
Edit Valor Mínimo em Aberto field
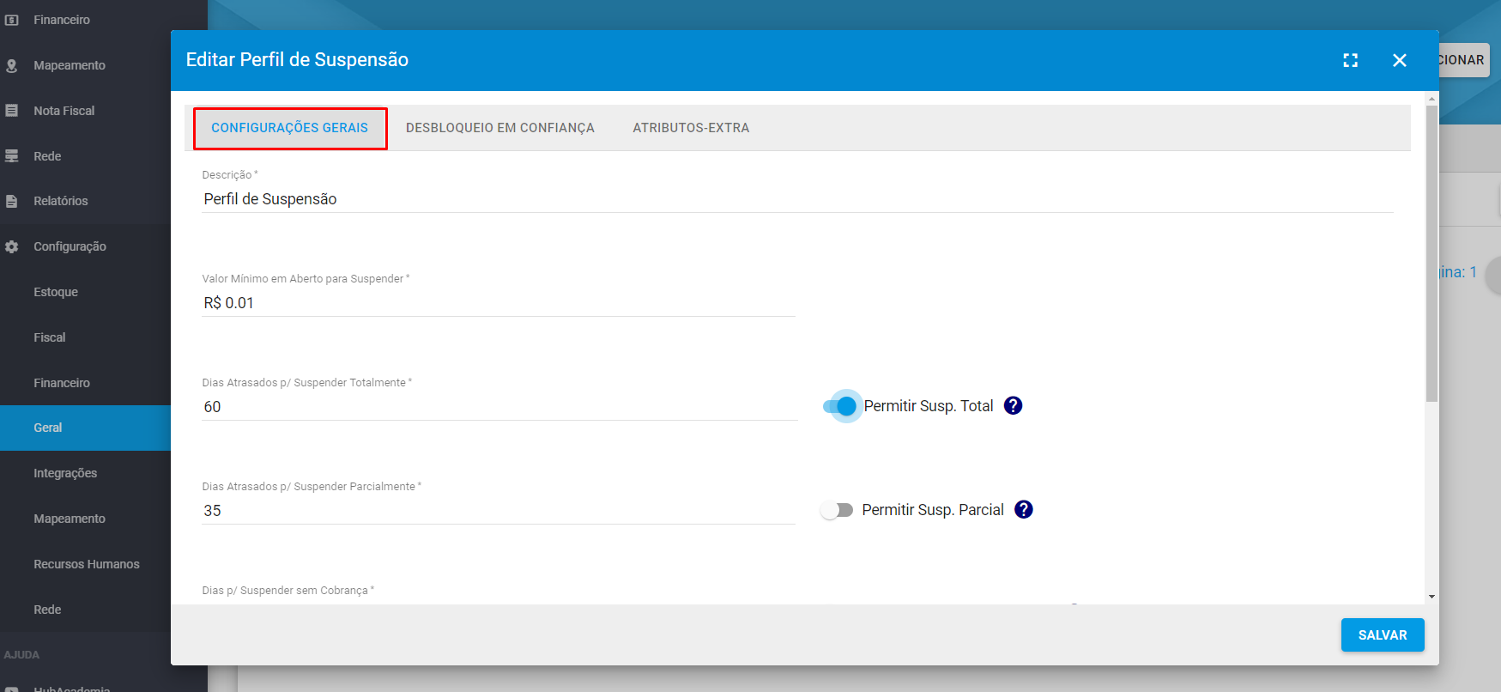[x=499, y=303]
